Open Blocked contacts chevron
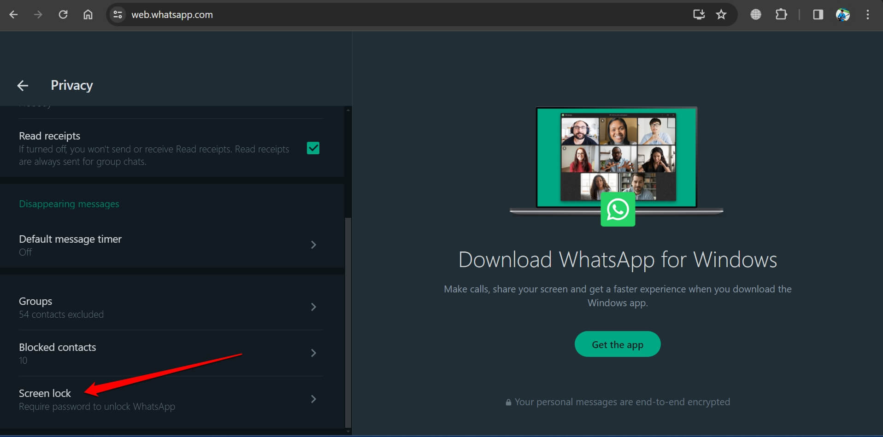Screen dimensions: 883x437 click(x=313, y=353)
